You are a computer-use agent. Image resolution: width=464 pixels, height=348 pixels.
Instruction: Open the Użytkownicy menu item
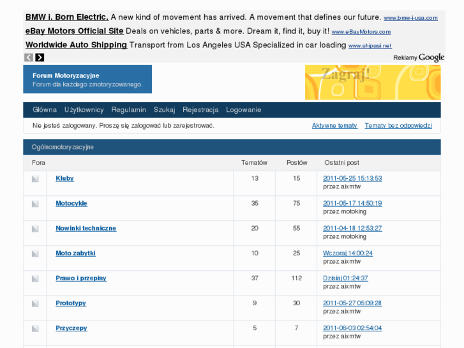pyautogui.click(x=84, y=110)
